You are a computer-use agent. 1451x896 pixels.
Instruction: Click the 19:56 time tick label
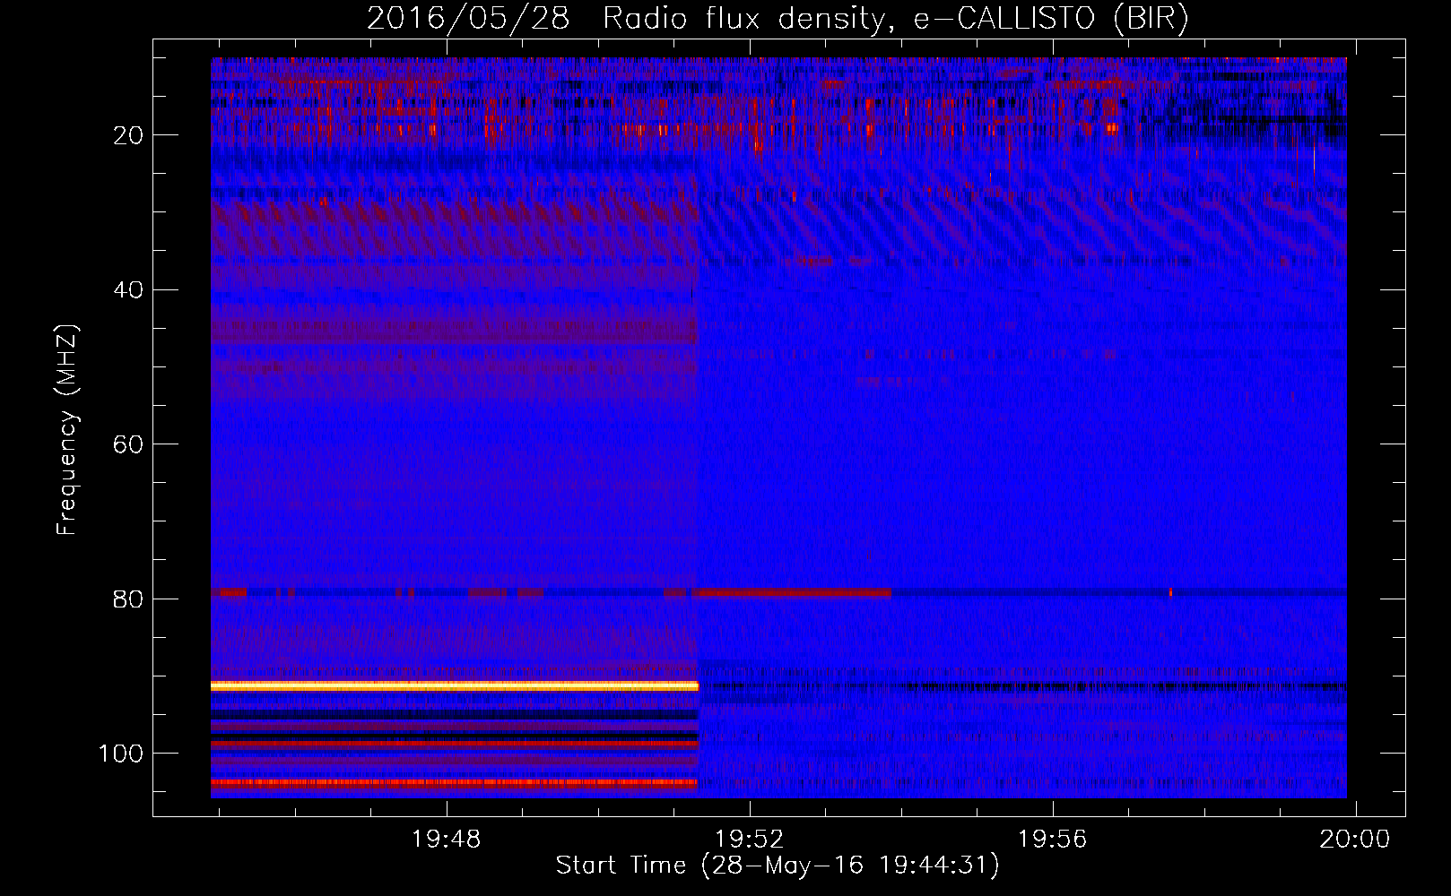point(1052,840)
